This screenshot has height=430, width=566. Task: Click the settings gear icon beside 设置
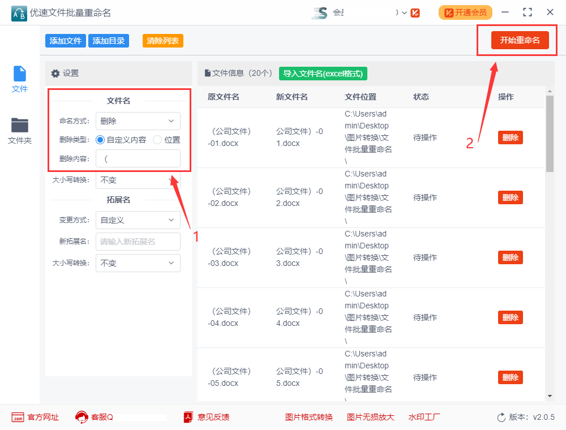click(55, 74)
